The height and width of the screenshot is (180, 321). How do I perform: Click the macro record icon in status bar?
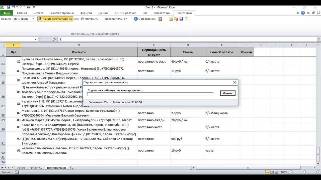point(17,172)
